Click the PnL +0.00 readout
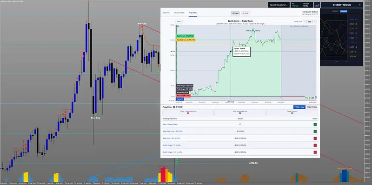Screen dimensions: 372x185 (x=295, y=5)
